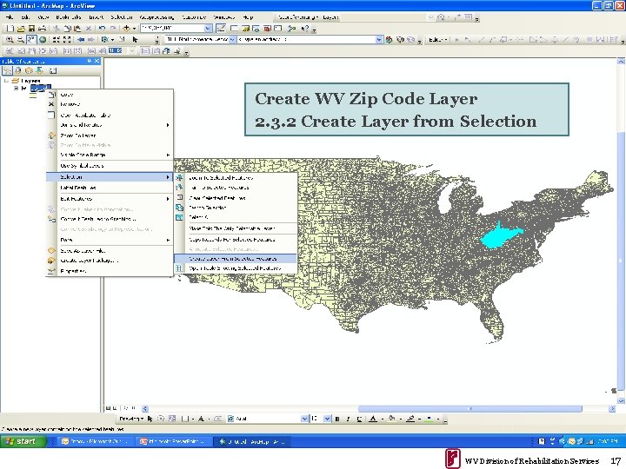The height and width of the screenshot is (469, 626).
Task: Collapse the Layers data frame node
Action: tap(6, 81)
